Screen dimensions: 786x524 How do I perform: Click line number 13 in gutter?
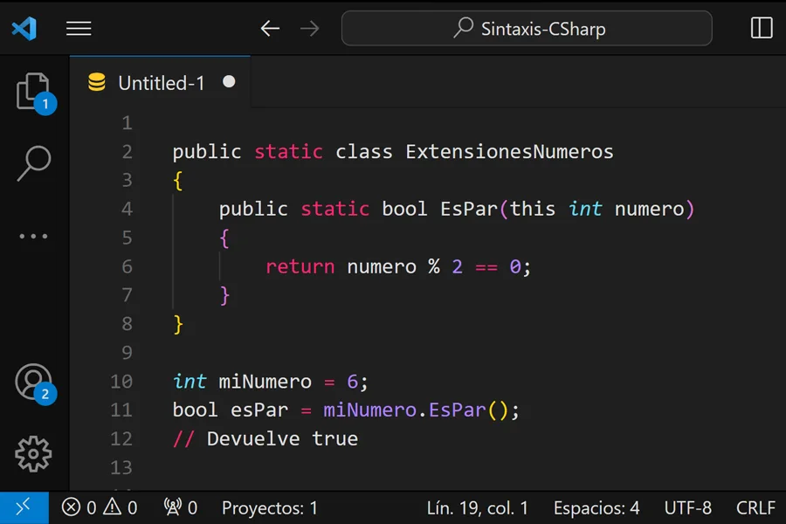[x=121, y=468]
